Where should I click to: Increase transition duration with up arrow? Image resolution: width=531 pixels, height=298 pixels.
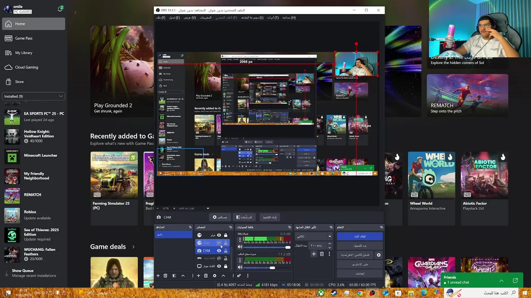[330, 244]
